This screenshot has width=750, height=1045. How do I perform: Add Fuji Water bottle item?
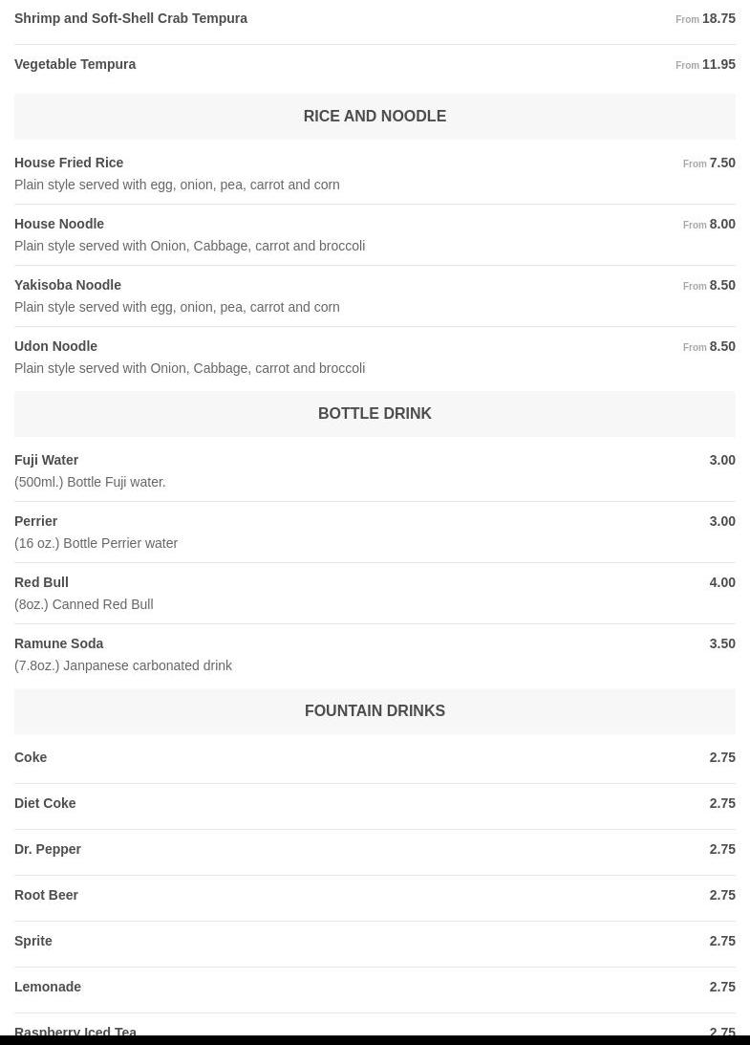click(x=47, y=460)
